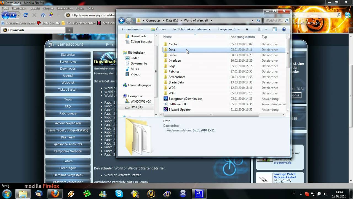Image resolution: width=353 pixels, height=199 pixels.
Task: Open Firefox Extras menu
Action: pos(80,8)
